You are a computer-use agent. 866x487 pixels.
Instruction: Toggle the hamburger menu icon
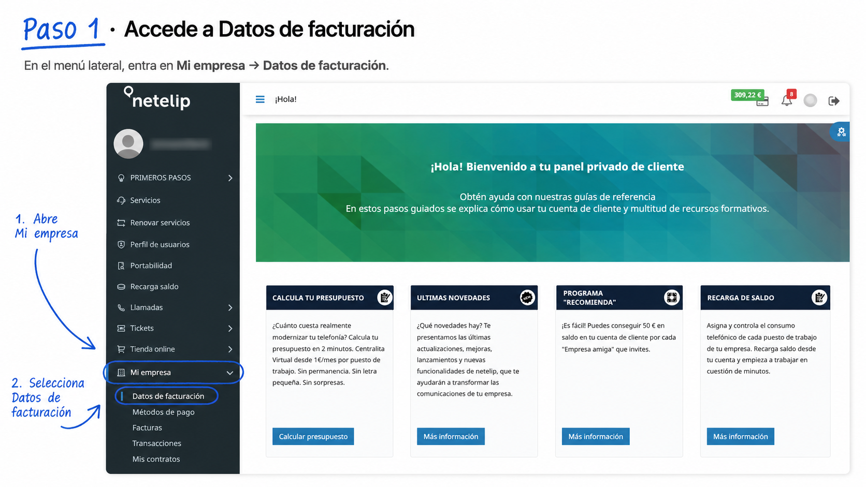click(x=260, y=99)
